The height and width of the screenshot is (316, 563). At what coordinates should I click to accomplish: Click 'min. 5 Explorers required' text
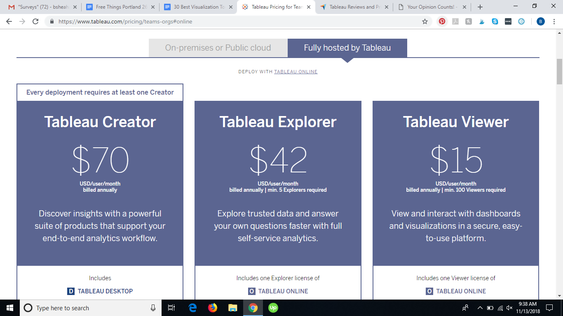click(297, 190)
